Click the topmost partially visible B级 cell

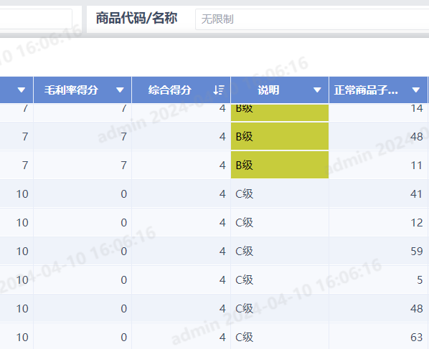280,113
